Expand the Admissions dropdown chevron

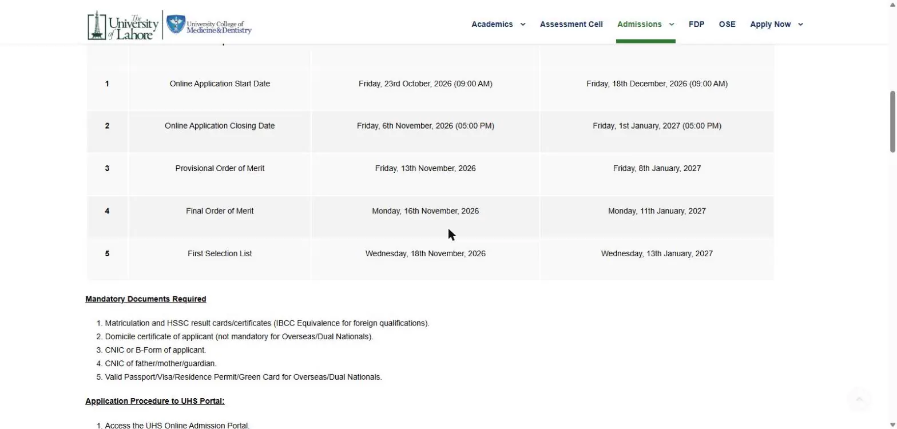[x=671, y=25]
